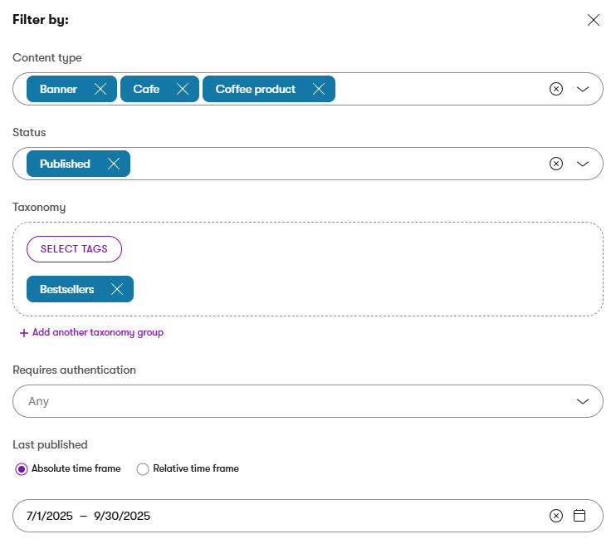Expand the Status dropdown
The height and width of the screenshot is (544, 616).
583,164
